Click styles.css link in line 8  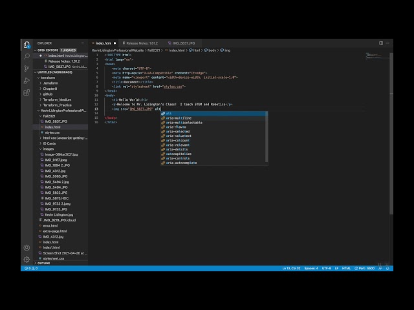173,87
